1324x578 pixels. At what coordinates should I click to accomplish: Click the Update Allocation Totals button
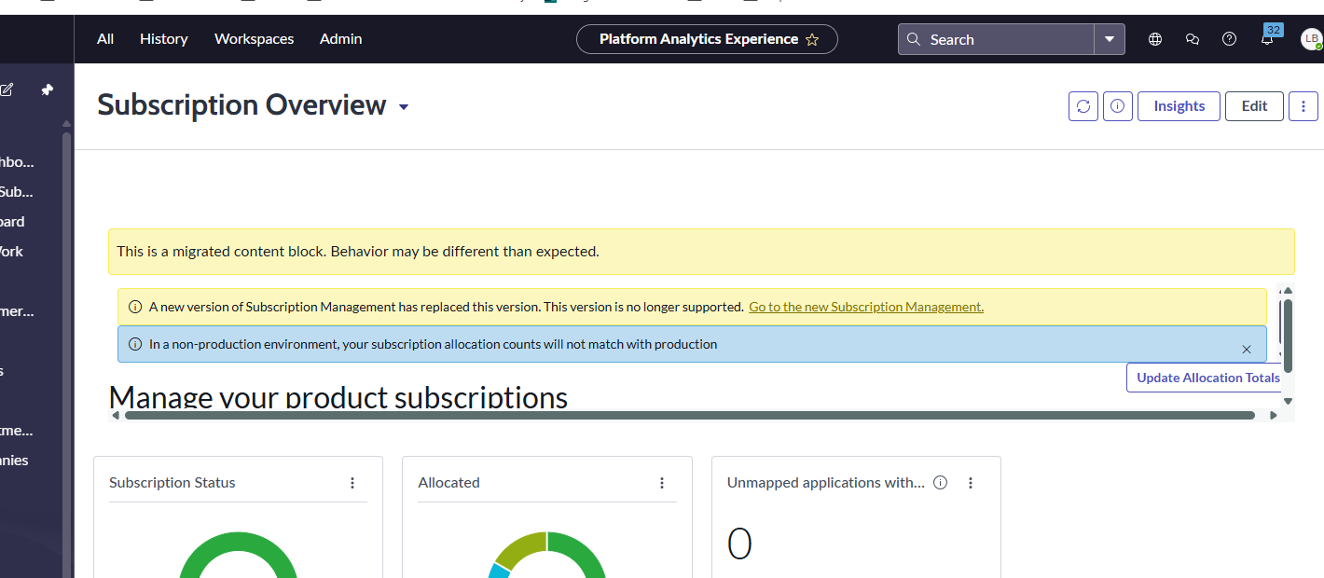tap(1207, 378)
